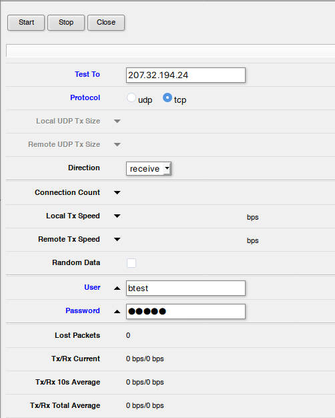Expand the Remote Tx Speed field
The width and height of the screenshot is (335, 418).
[x=117, y=240]
